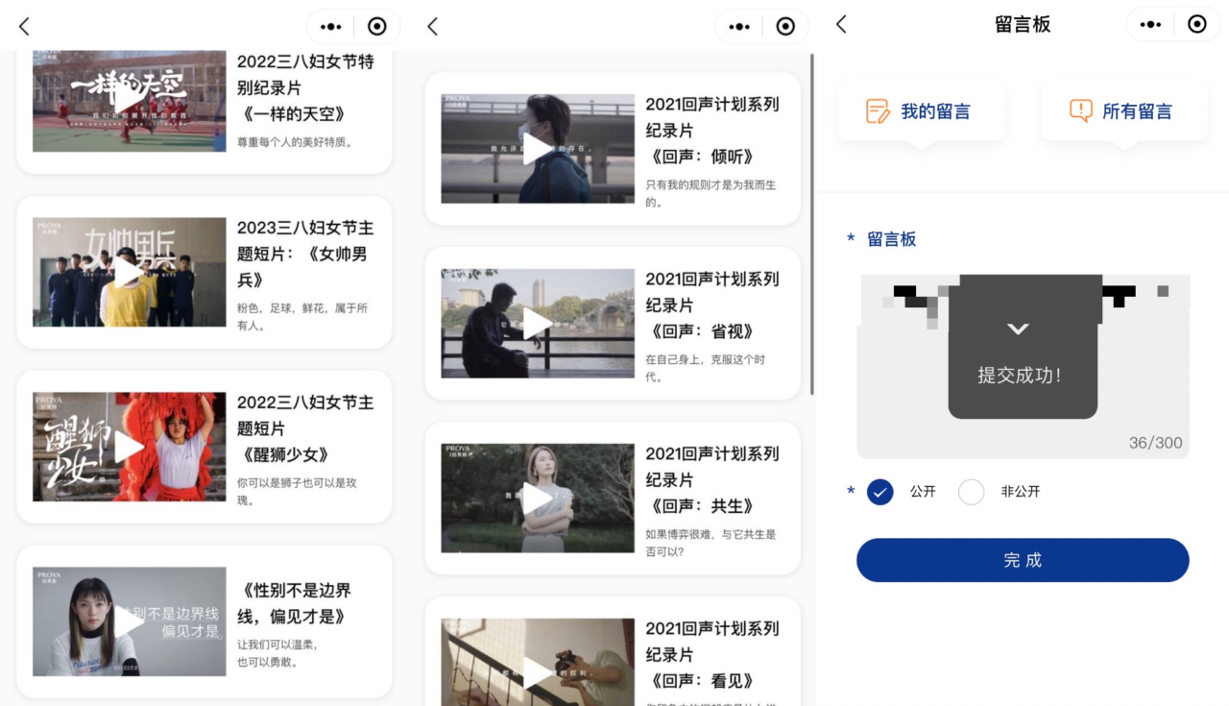Play the 《回声：省视》 documentary
The height and width of the screenshot is (706, 1229).
538,324
